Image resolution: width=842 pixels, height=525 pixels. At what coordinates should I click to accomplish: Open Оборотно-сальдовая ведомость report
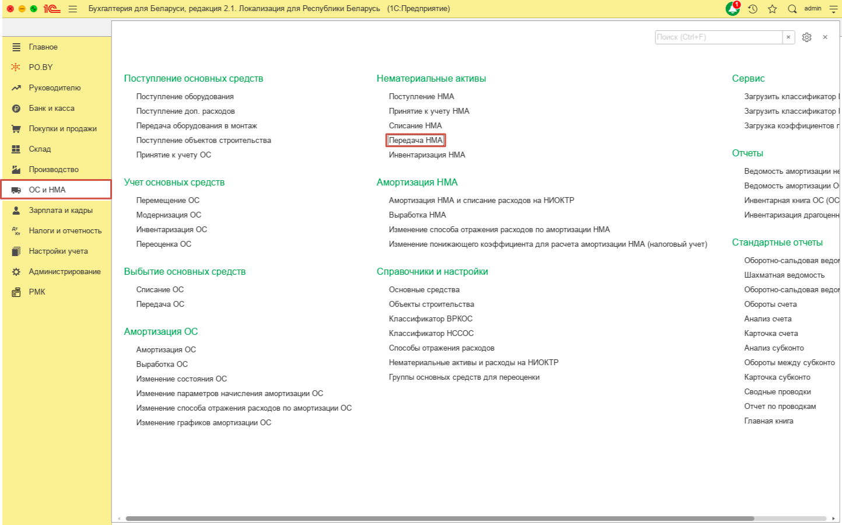tap(791, 261)
